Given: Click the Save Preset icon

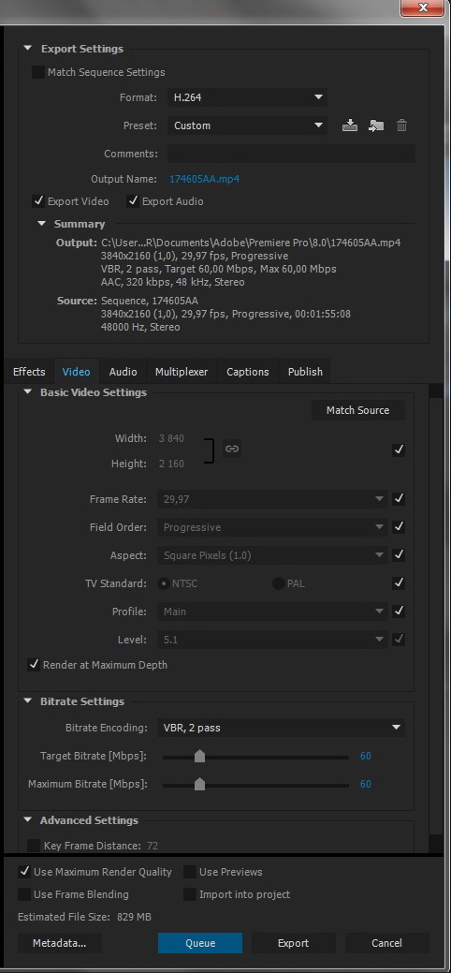Looking at the screenshot, I should pos(350,125).
